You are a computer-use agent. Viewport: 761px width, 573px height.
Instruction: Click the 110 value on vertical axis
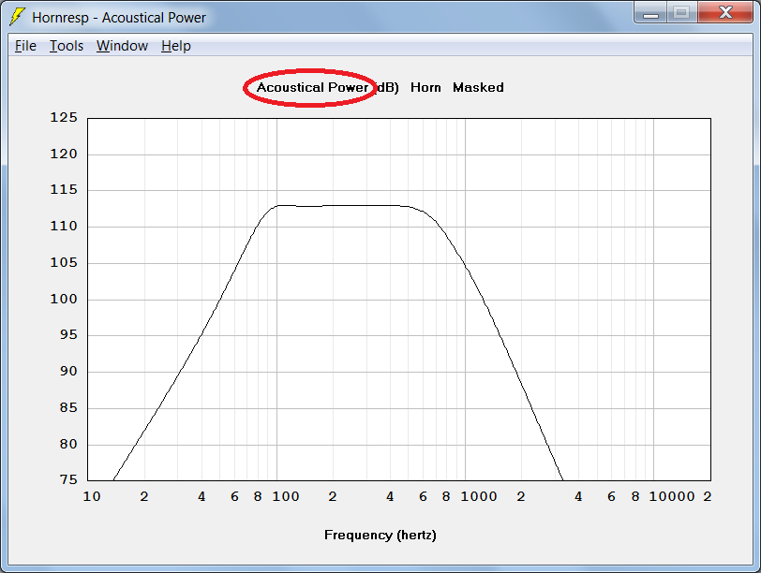pos(64,226)
